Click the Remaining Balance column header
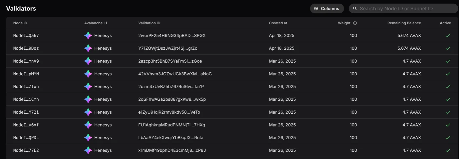The height and width of the screenshot is (159, 459). [x=404, y=23]
